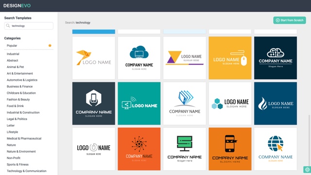Click the DesignEvo logo in header
The height and width of the screenshot is (175, 311).
click(17, 6)
